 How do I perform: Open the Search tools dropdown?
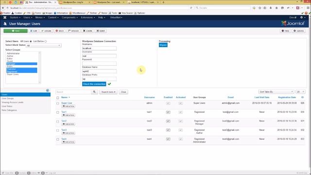108,92
